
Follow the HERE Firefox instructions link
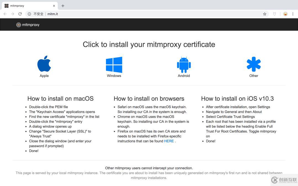click(169, 141)
